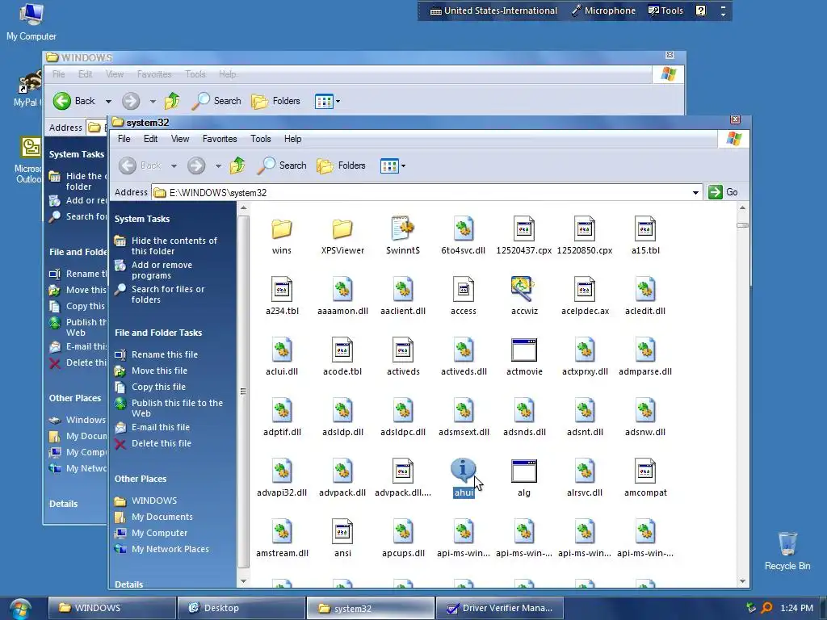The image size is (827, 620).
Task: Open Help menu in system32 window
Action: [292, 139]
